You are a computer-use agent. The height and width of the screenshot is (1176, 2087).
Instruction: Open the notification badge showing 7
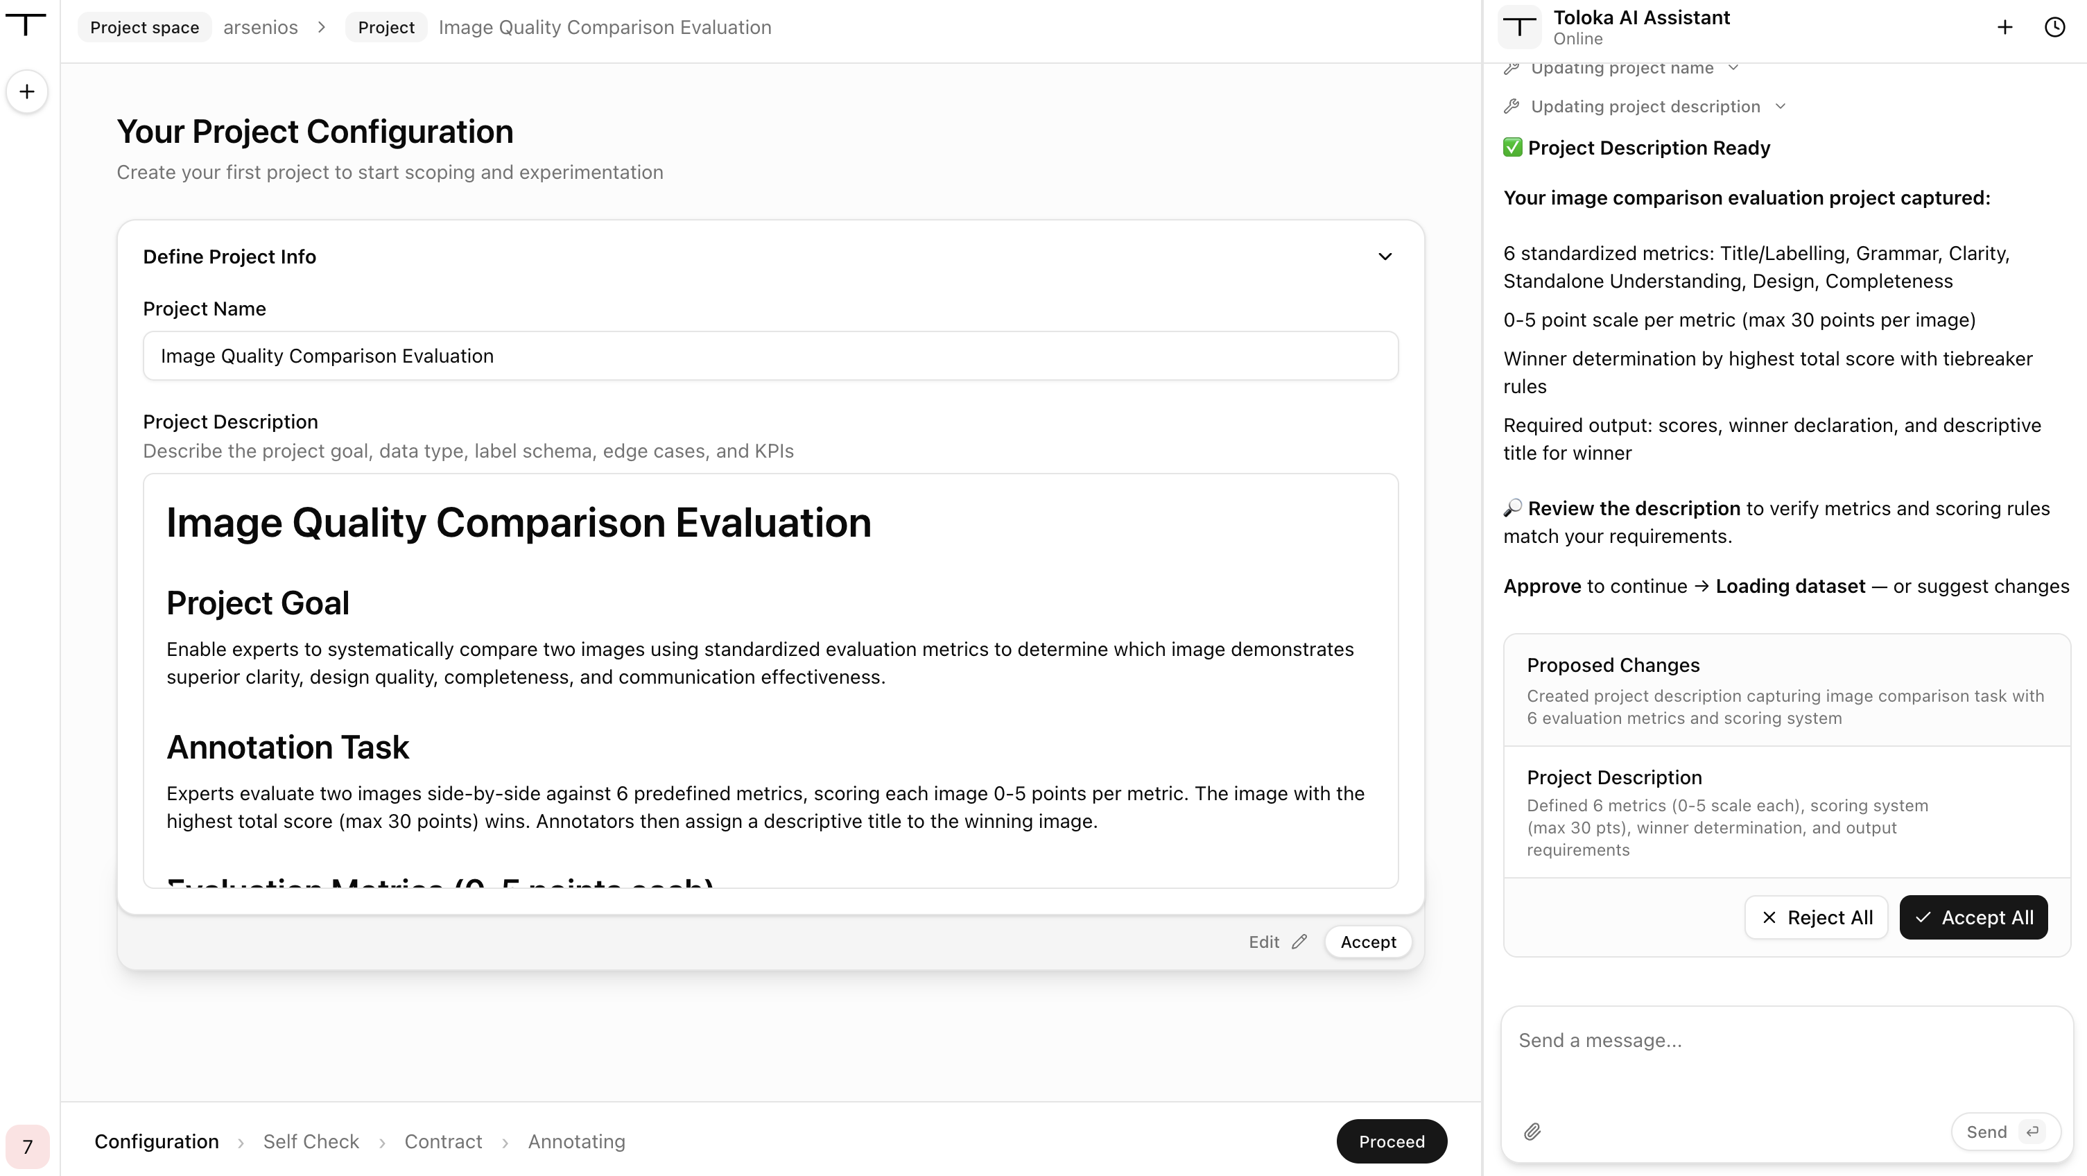point(28,1146)
